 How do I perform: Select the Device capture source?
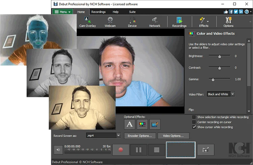click(x=132, y=22)
